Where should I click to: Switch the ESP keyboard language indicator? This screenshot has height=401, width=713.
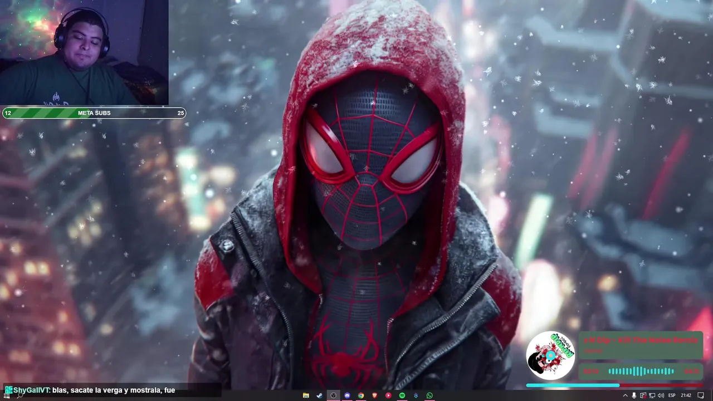(x=672, y=395)
